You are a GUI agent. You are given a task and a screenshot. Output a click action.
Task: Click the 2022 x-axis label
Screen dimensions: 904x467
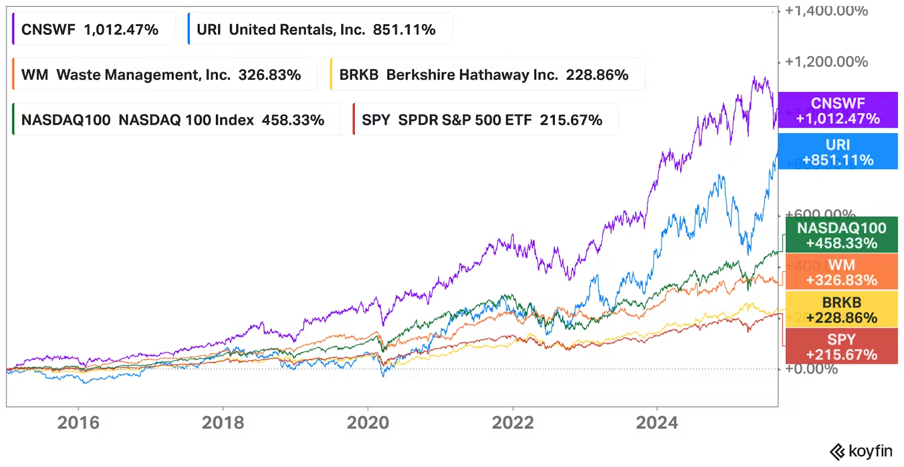coord(512,422)
